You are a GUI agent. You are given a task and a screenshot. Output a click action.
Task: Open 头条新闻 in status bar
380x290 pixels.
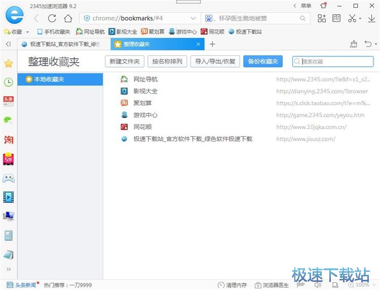pyautogui.click(x=22, y=285)
